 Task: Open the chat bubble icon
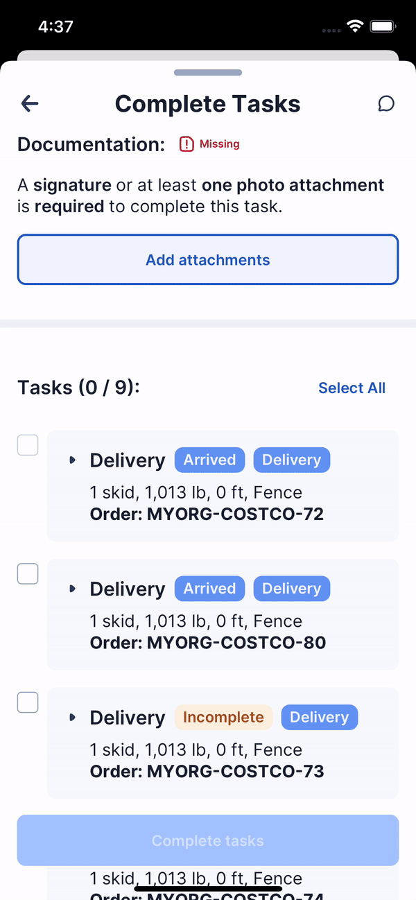tap(386, 104)
